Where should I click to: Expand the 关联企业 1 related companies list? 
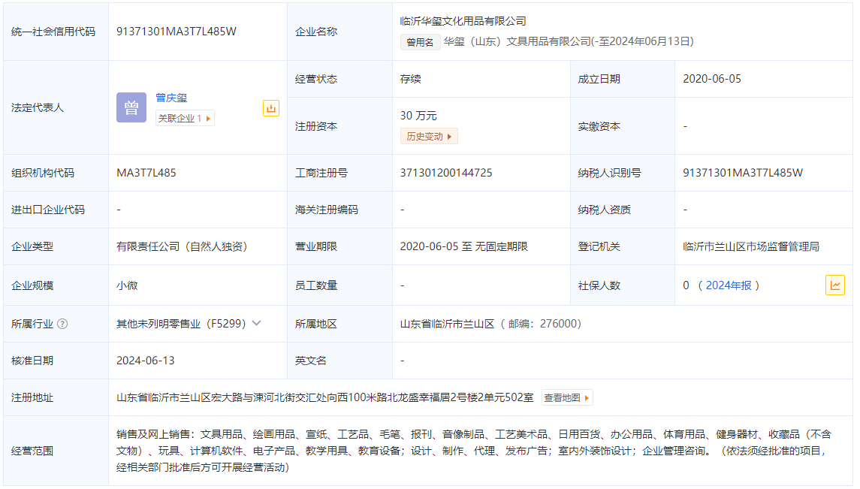[x=185, y=118]
